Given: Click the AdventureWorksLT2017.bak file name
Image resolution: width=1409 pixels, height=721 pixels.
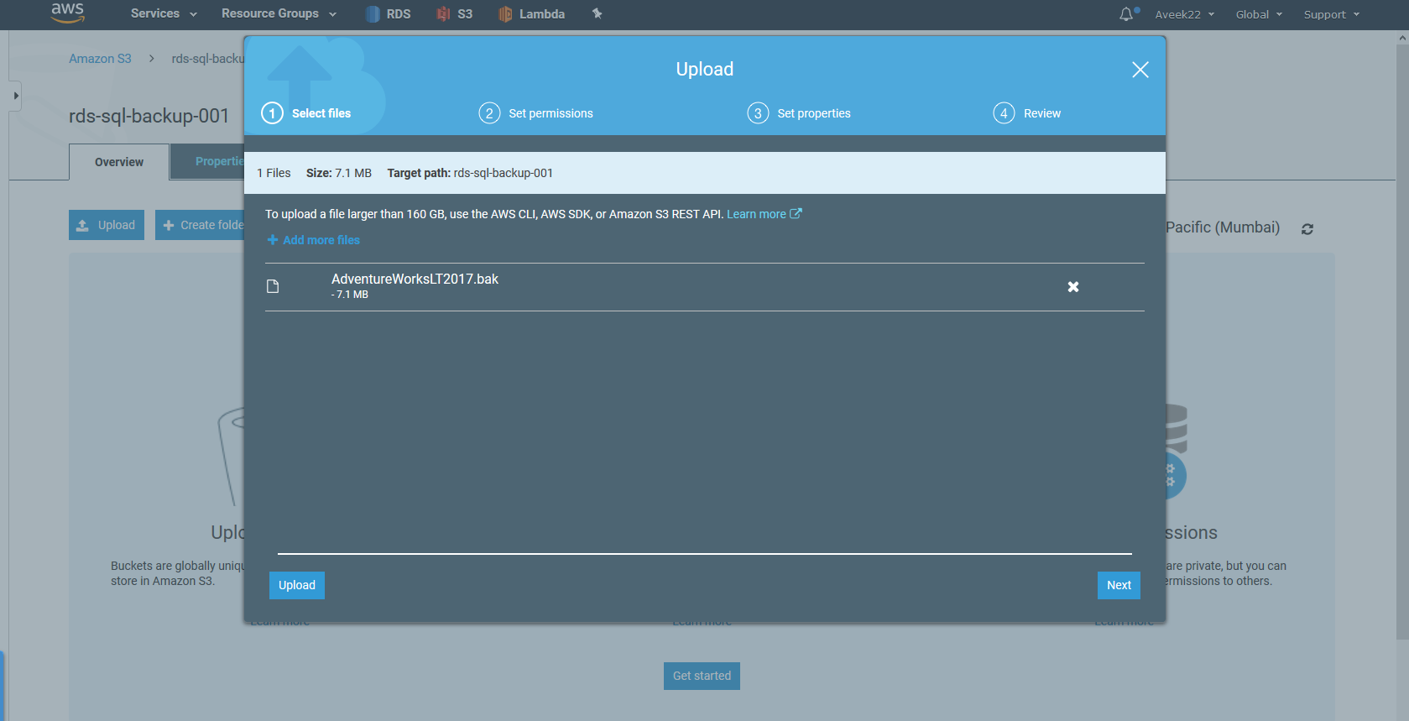Looking at the screenshot, I should tap(415, 279).
